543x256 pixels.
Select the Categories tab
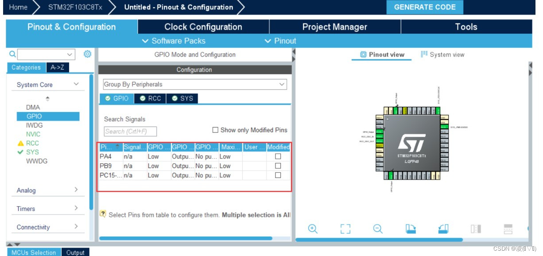(x=26, y=67)
